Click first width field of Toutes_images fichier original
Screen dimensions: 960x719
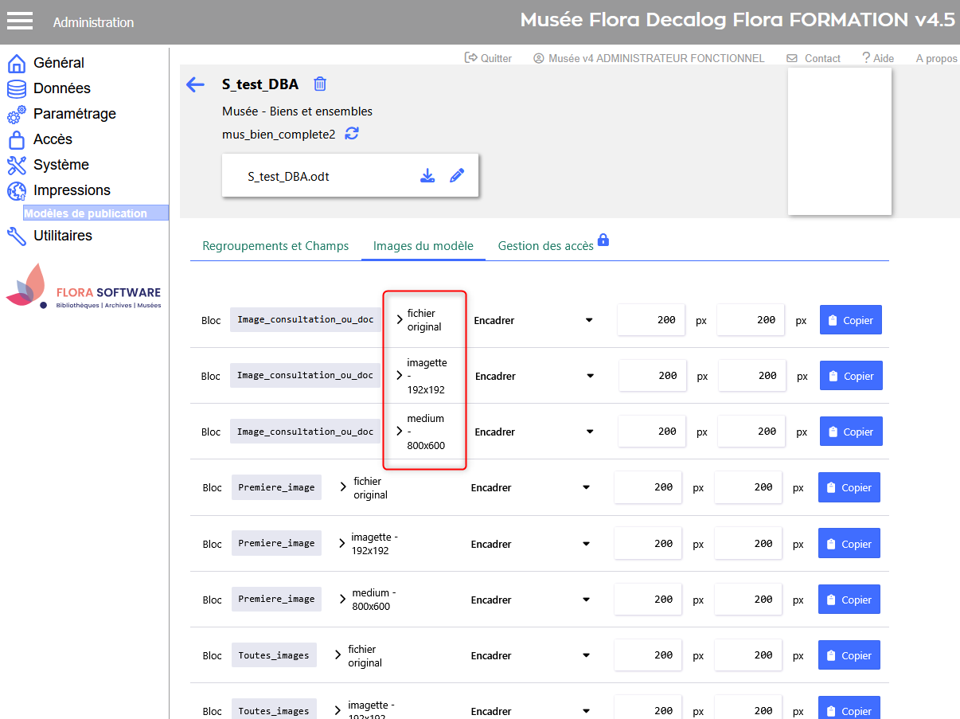[648, 655]
